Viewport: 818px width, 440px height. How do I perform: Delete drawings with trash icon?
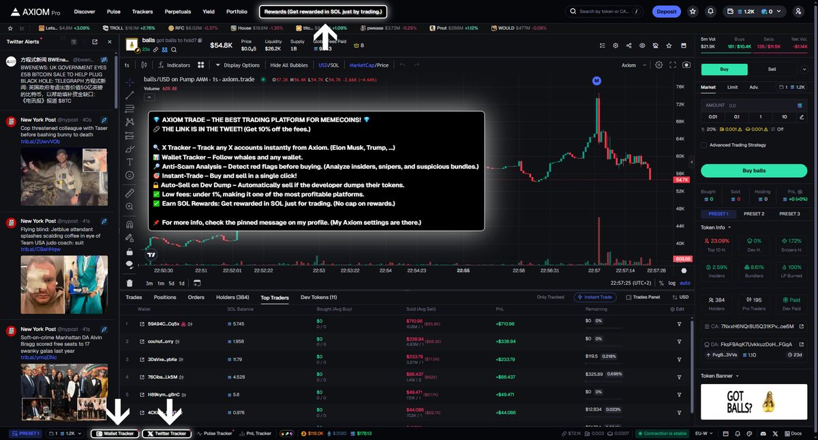[130, 283]
